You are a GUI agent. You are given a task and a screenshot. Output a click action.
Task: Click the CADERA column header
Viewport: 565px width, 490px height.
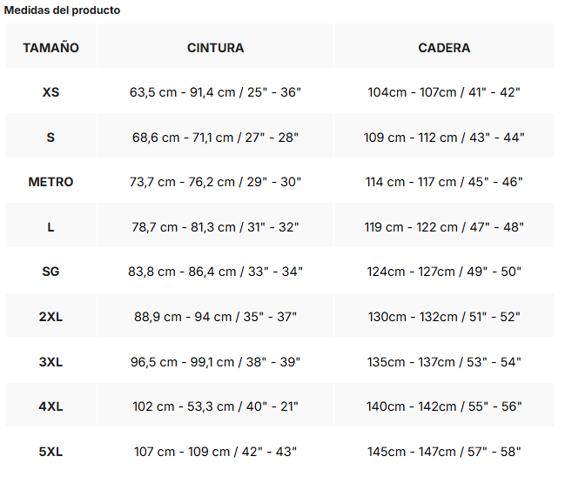coord(444,48)
